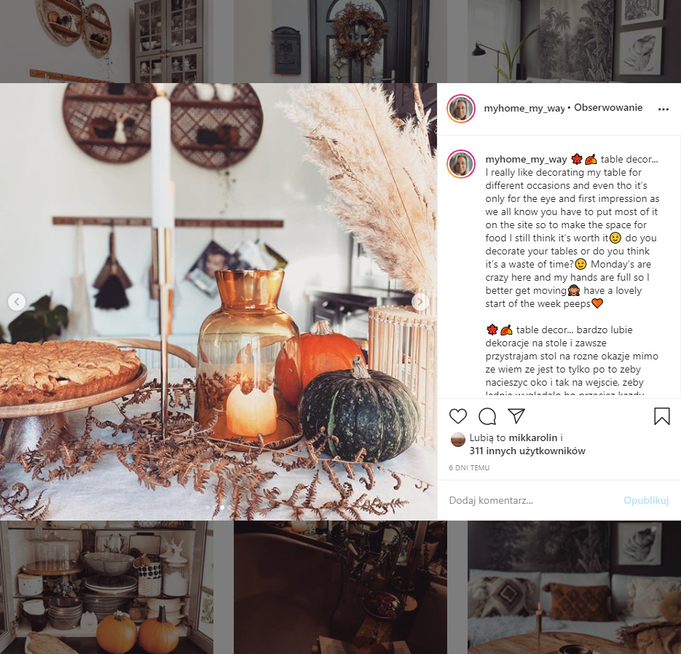View the 311 innych użytkowników likes list
The width and height of the screenshot is (681, 654).
(527, 451)
